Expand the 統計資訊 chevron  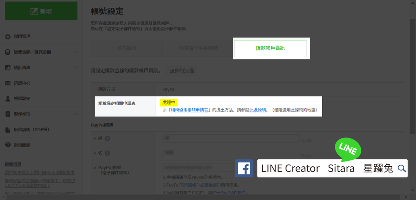pyautogui.click(x=76, y=68)
